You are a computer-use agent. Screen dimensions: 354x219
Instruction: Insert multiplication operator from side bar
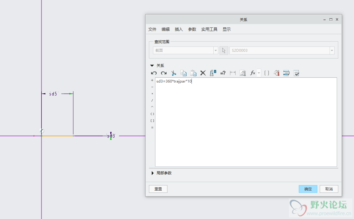(x=152, y=94)
